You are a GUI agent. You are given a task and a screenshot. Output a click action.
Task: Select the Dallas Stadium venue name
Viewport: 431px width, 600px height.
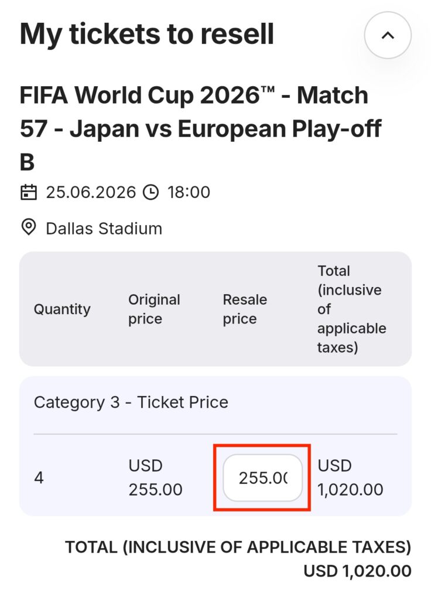tap(104, 229)
